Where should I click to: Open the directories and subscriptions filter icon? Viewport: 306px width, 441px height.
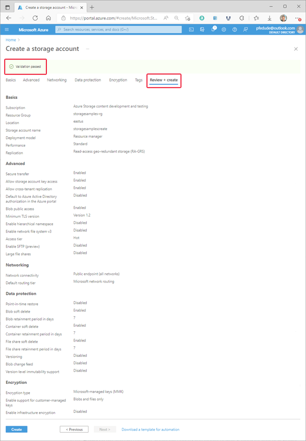coord(202,30)
